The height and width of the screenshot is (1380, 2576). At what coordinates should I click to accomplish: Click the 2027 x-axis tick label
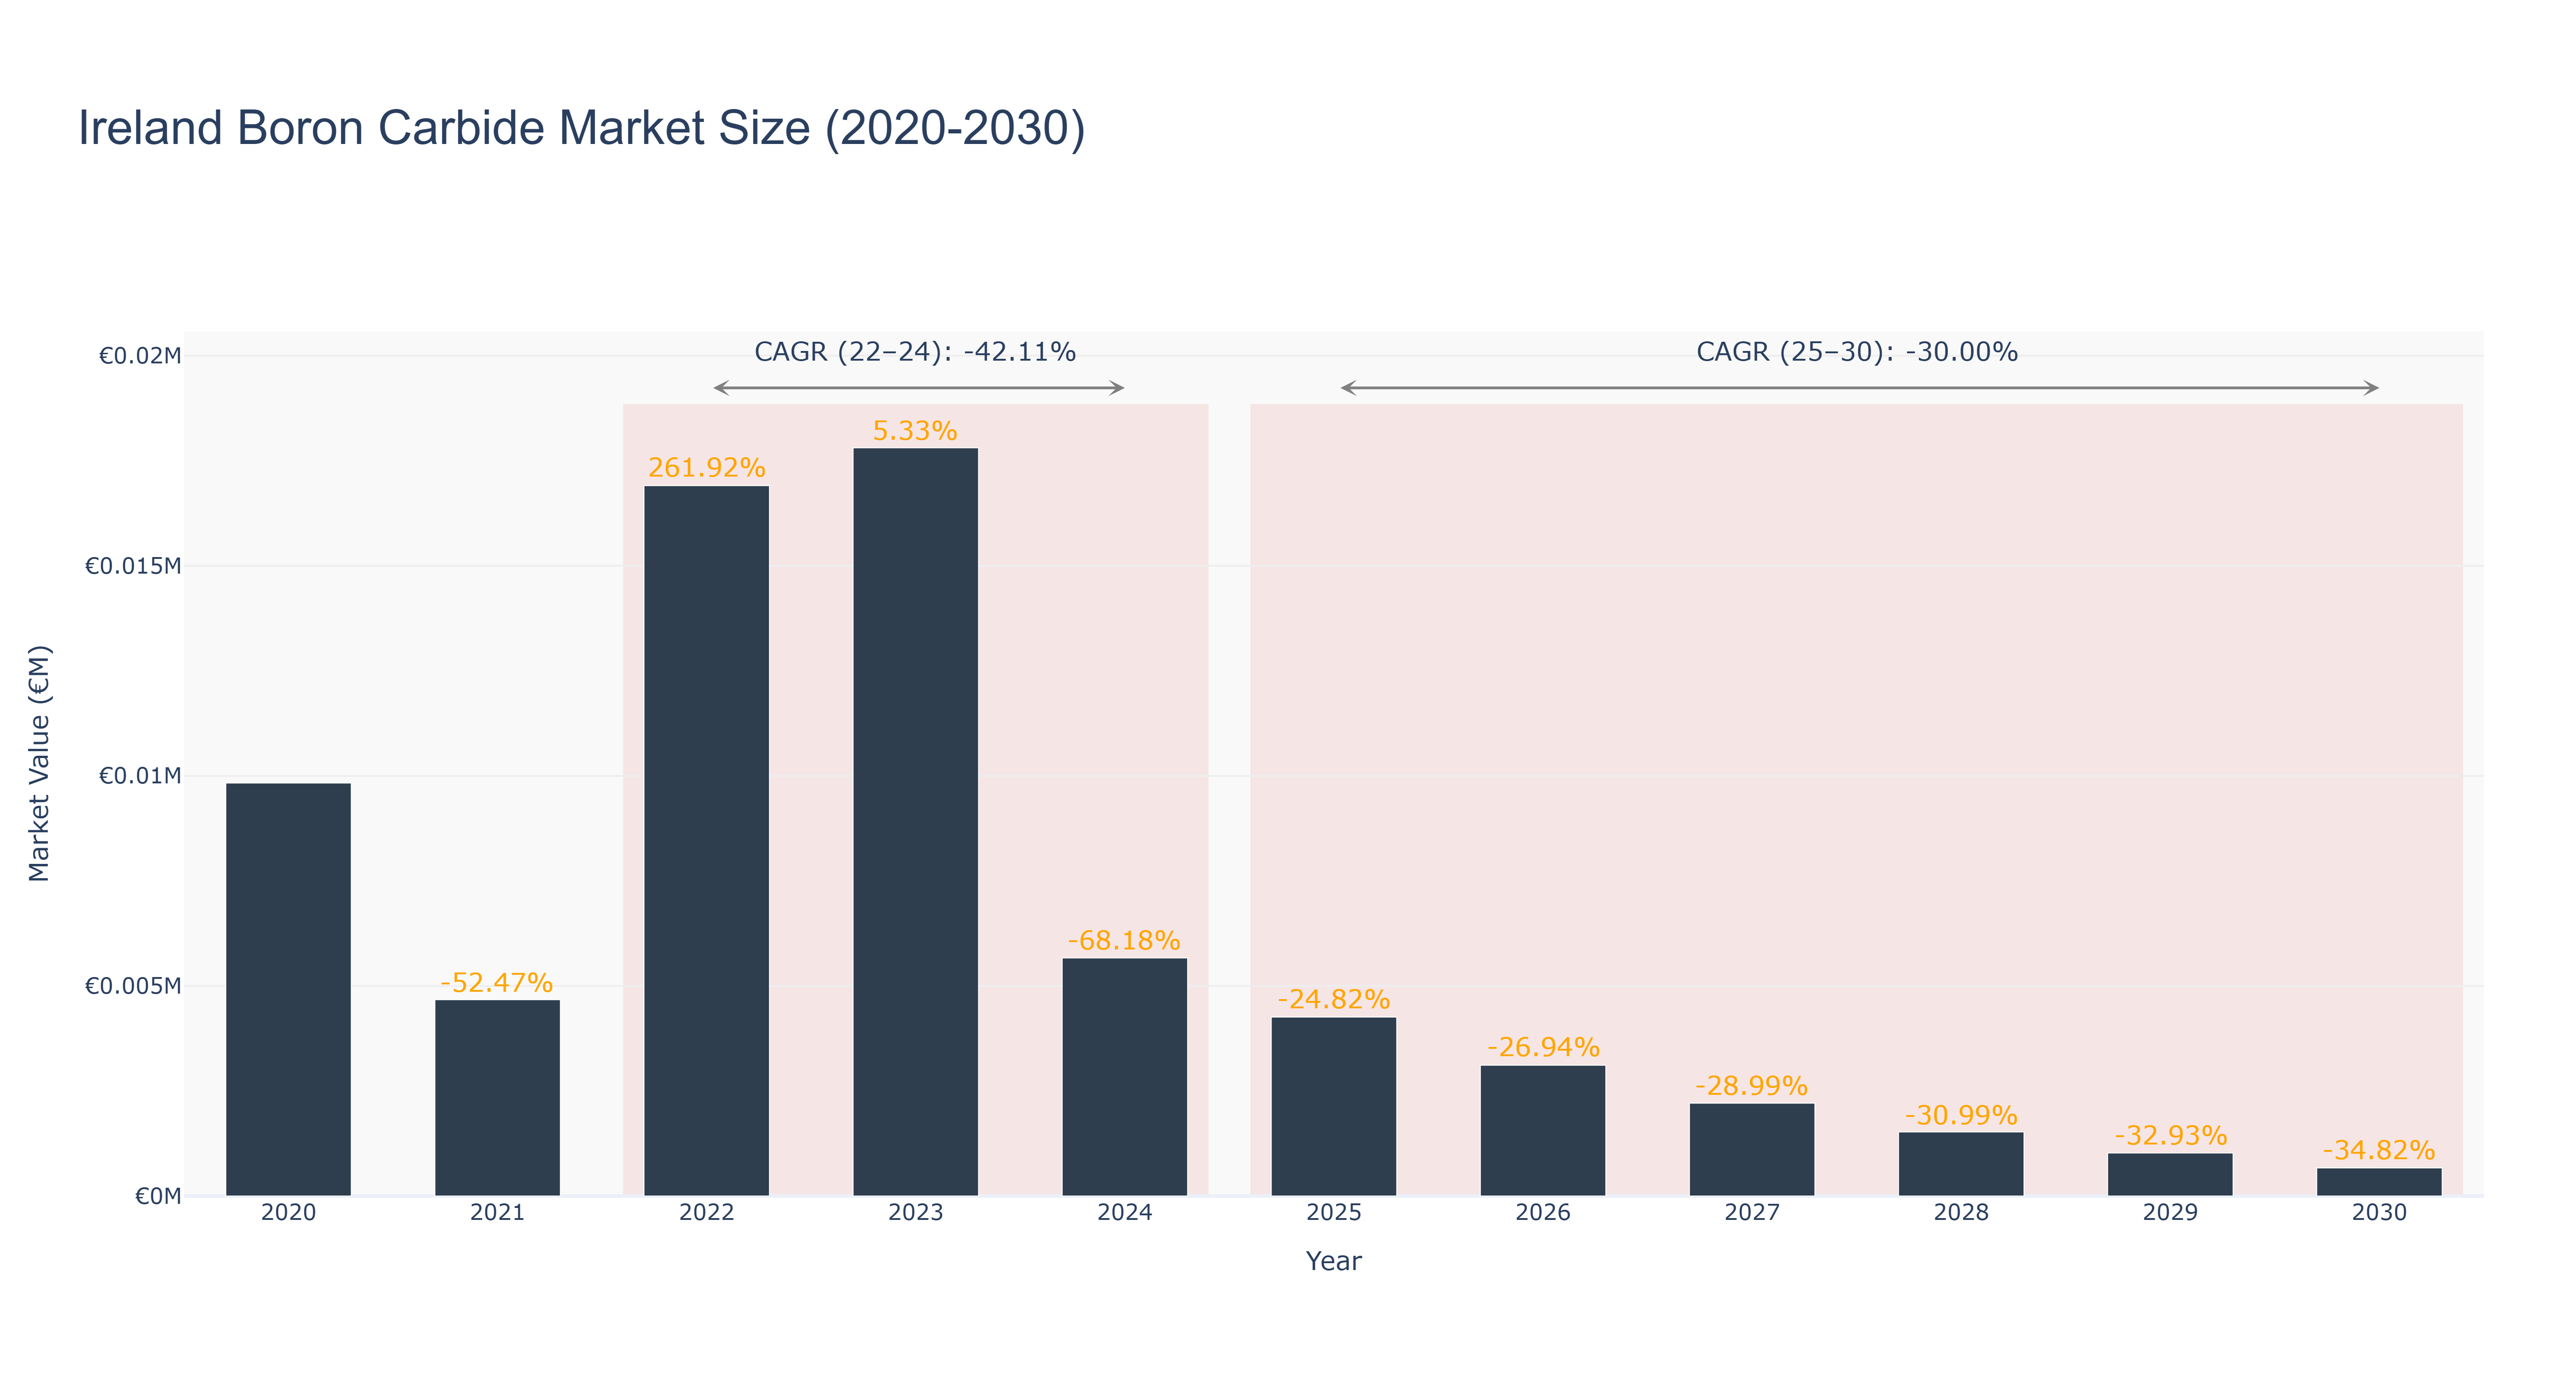[x=1751, y=1213]
